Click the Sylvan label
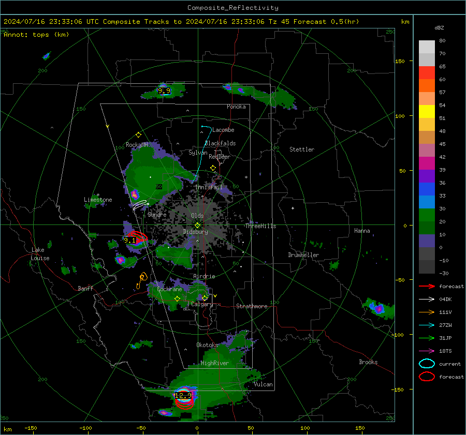The width and height of the screenshot is (466, 435). [x=198, y=153]
